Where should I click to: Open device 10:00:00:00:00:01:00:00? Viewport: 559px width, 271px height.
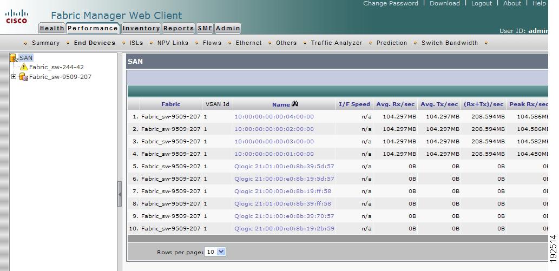274,154
